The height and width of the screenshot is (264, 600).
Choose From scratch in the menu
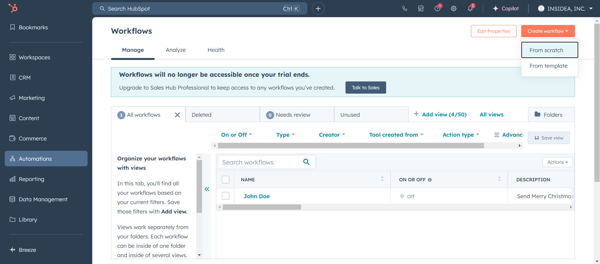coord(549,50)
